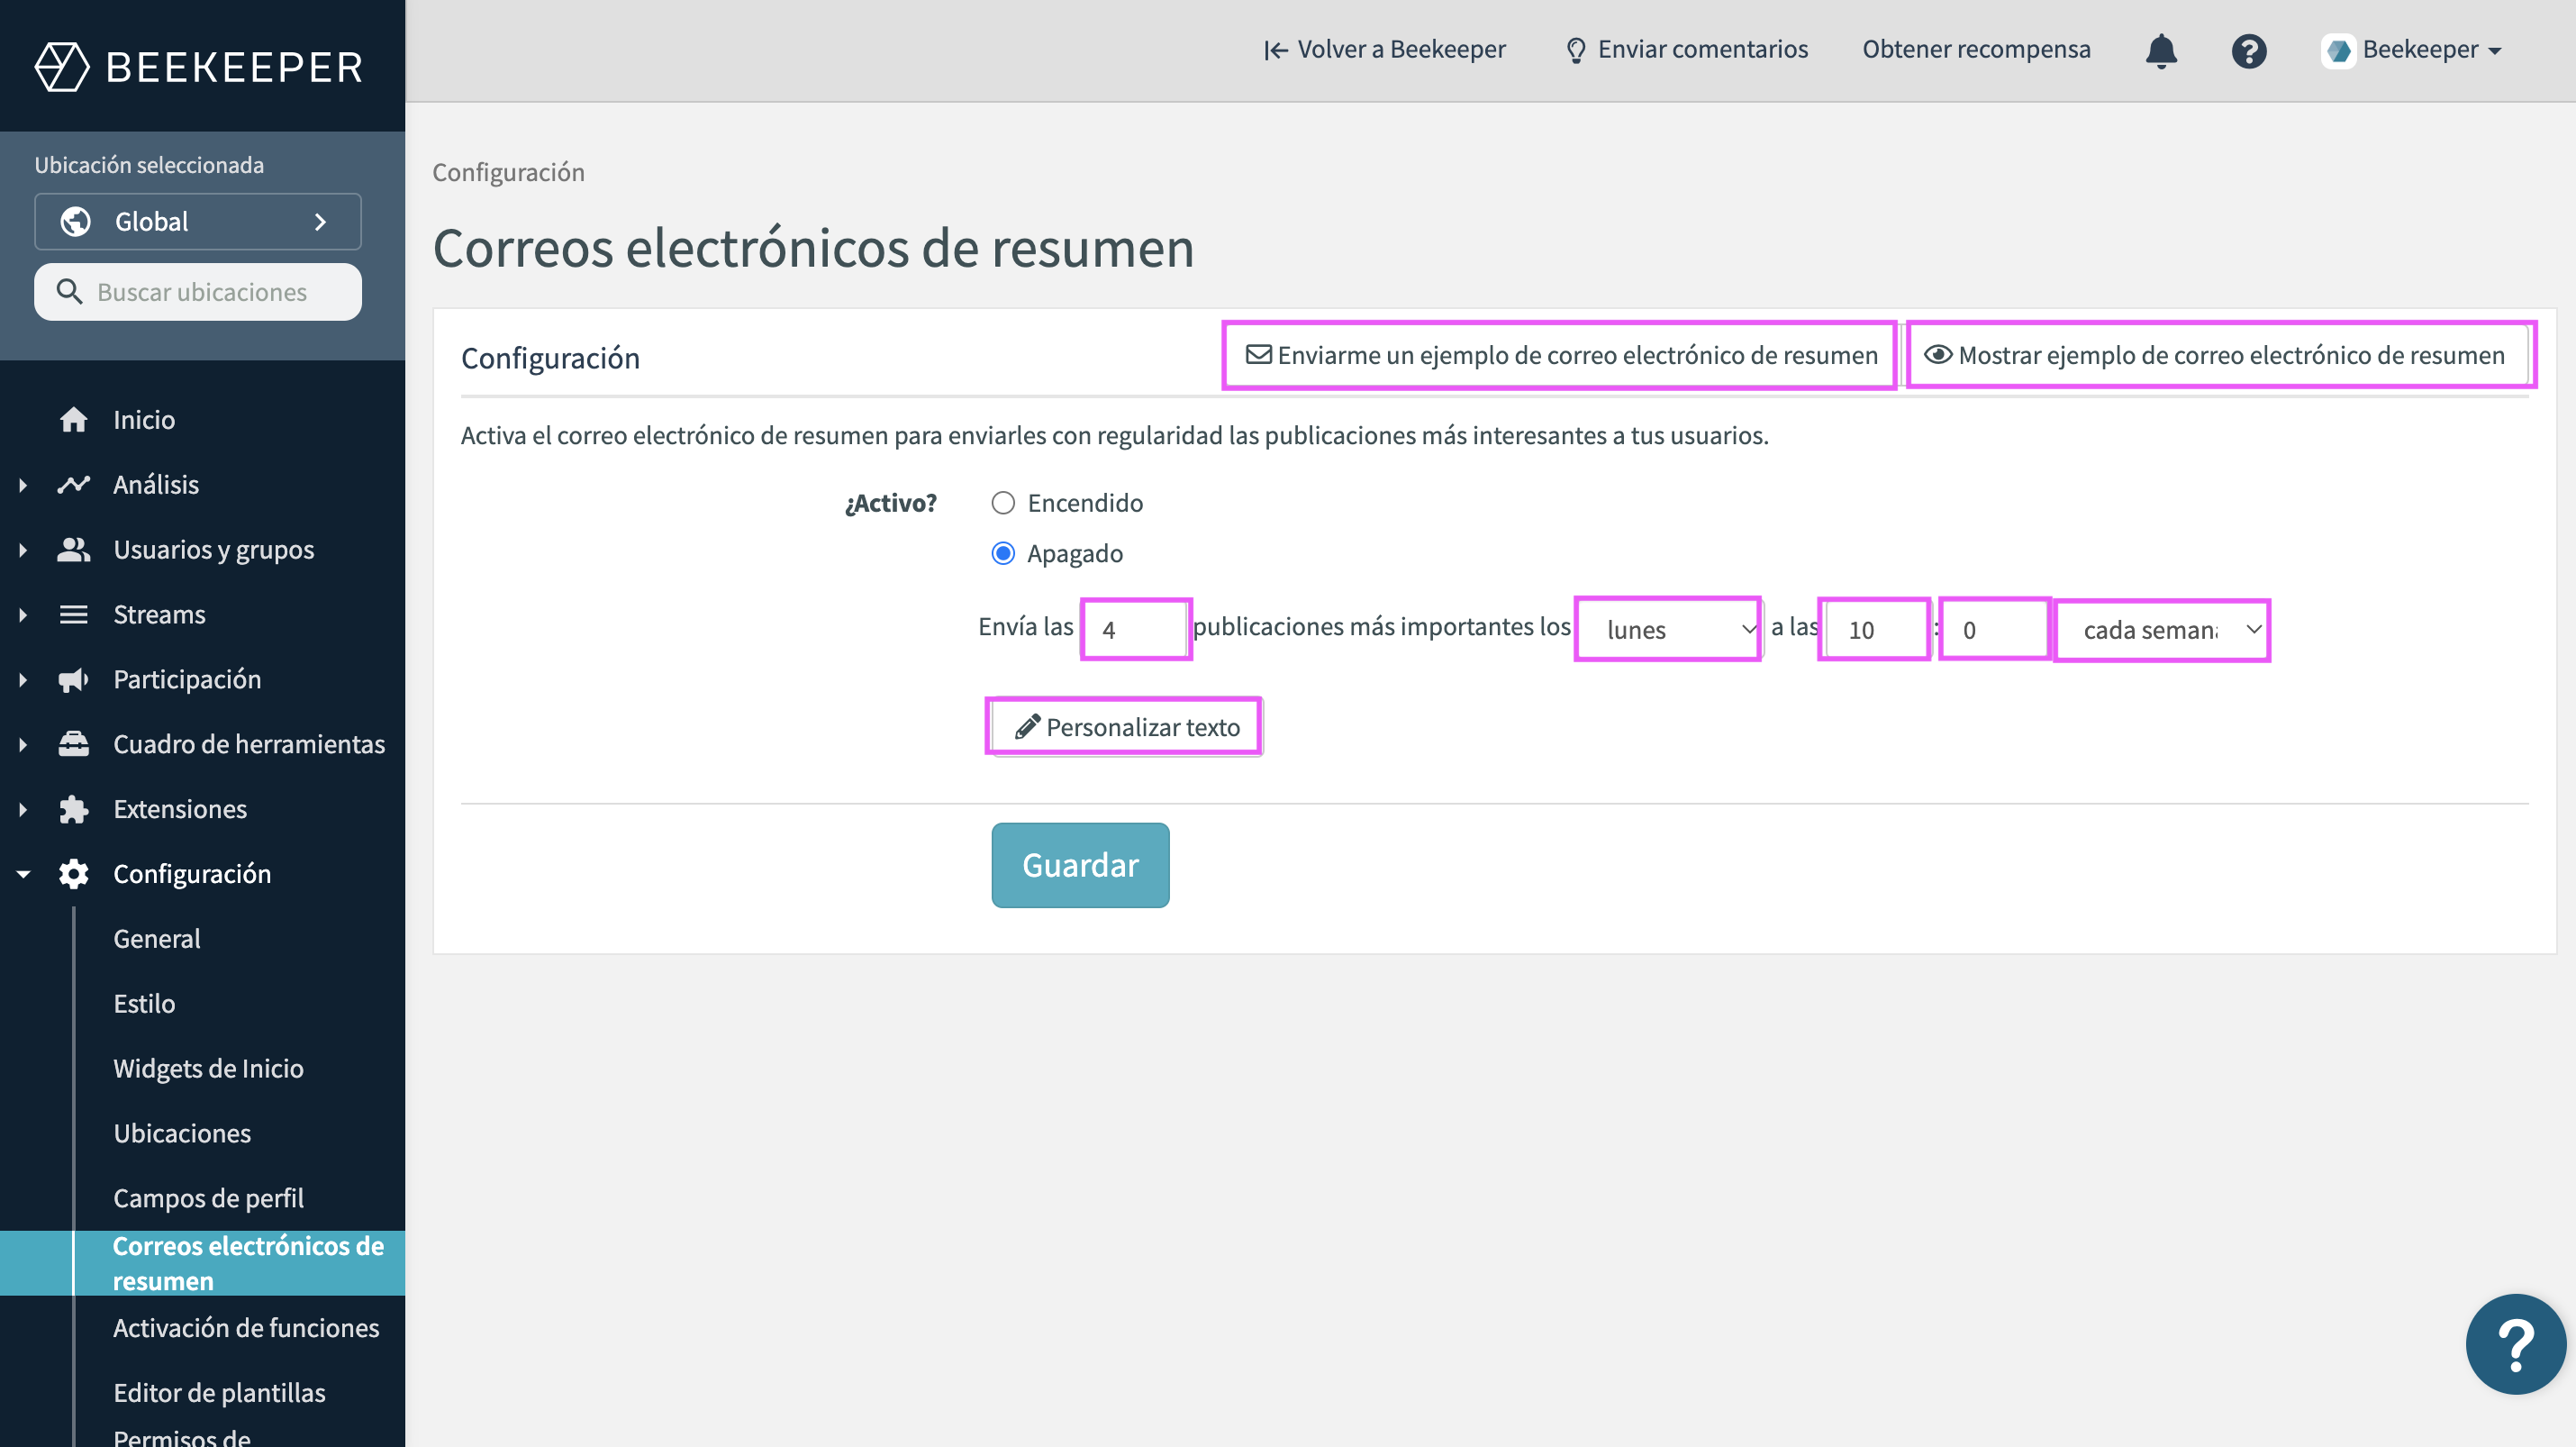
Task: Click the Guardar button
Action: pos(1080,865)
